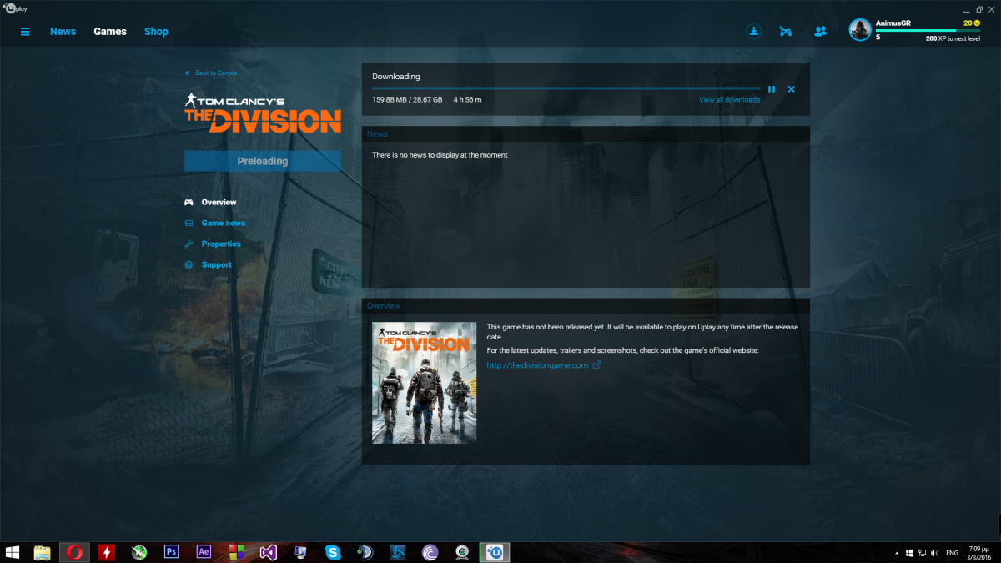Viewport: 1001px width, 563px height.
Task: Pause the current download
Action: click(x=772, y=89)
